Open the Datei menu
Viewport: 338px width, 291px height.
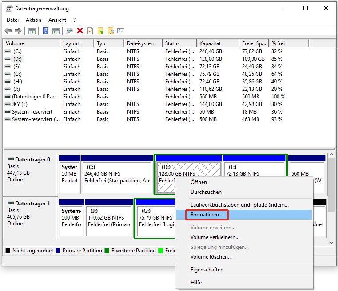point(13,20)
